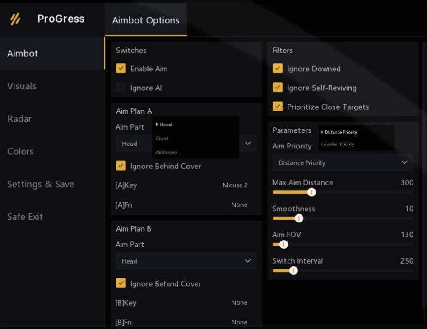The width and height of the screenshot is (427, 329).
Task: Uncheck Ignore Downed filter
Action: 277,69
